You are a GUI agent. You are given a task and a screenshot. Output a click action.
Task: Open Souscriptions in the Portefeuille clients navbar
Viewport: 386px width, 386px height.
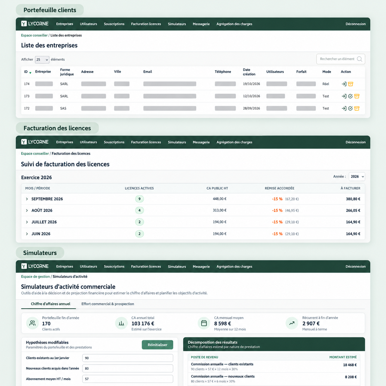click(114, 24)
